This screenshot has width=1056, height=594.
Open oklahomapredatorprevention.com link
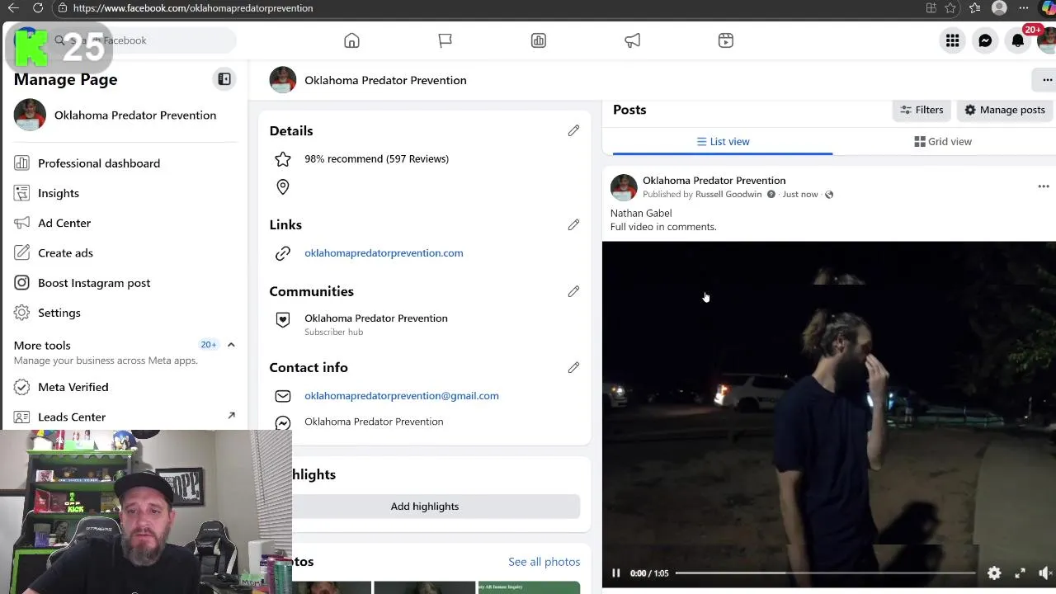tap(384, 253)
